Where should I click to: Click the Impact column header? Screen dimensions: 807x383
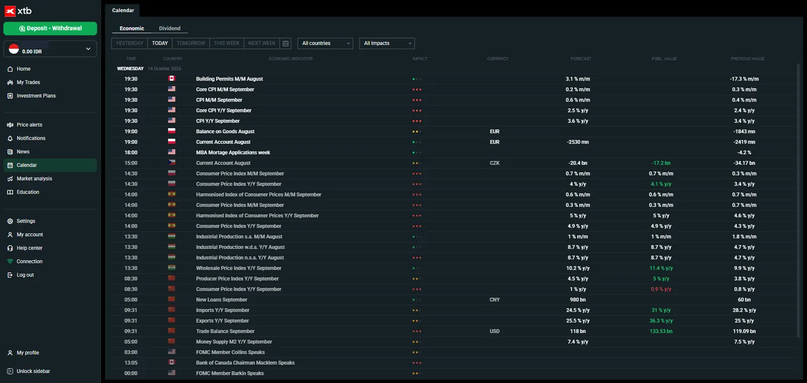coord(420,59)
